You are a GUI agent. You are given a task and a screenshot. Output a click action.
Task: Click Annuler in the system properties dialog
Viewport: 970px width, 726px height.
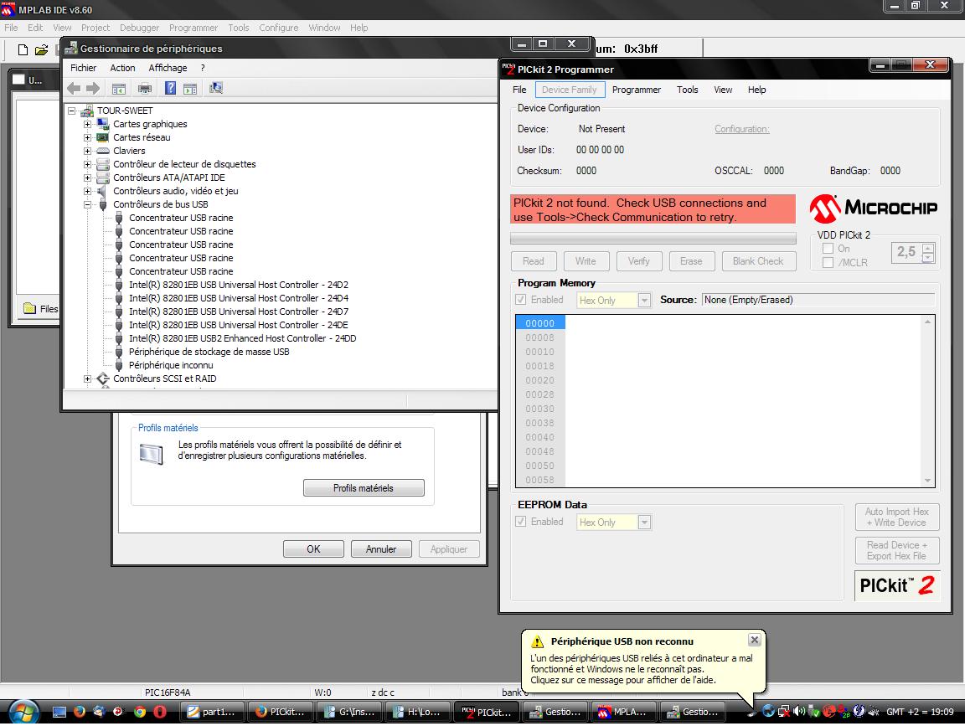(x=381, y=550)
